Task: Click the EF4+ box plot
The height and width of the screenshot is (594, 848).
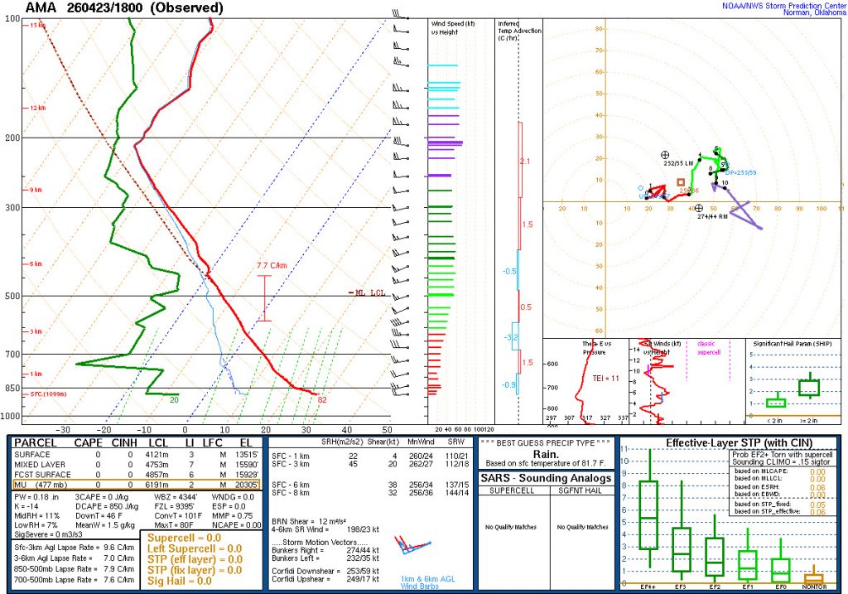Action: click(x=648, y=509)
